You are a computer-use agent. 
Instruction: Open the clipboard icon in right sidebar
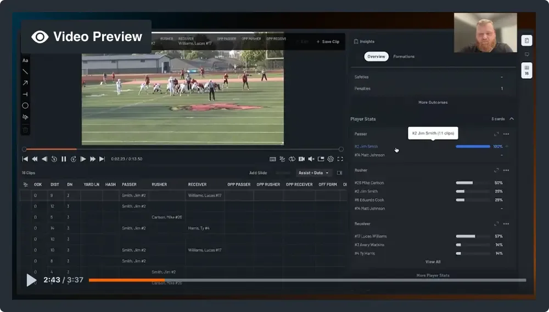[x=526, y=41]
